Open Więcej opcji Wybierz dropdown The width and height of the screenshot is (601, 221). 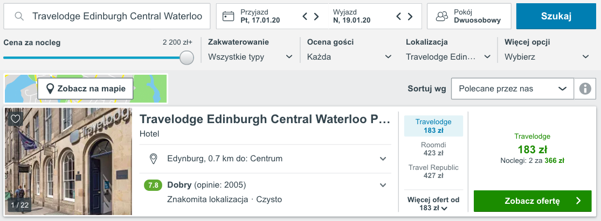click(x=547, y=57)
